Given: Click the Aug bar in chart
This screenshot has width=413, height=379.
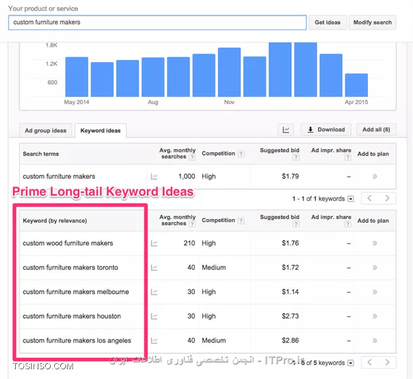Looking at the screenshot, I should click(x=153, y=77).
